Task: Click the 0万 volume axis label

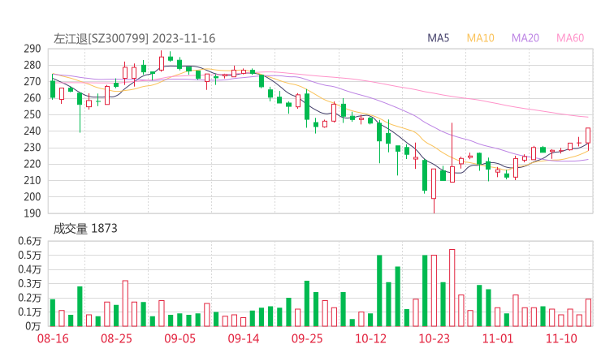Action: 33,326
